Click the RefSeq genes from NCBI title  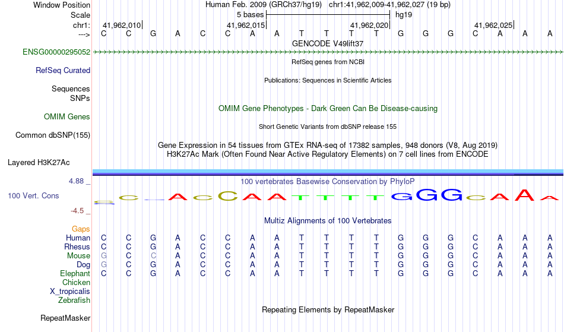tap(328, 62)
